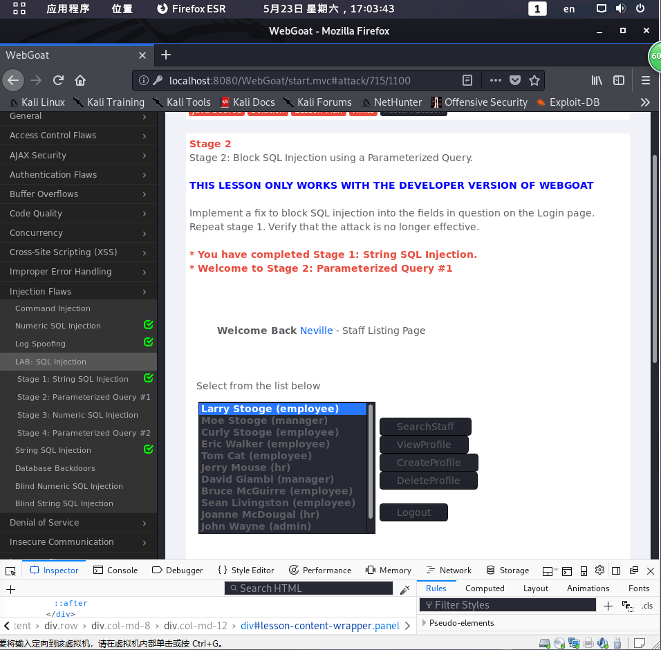
Task: Go back to the previous page
Action: [13, 80]
